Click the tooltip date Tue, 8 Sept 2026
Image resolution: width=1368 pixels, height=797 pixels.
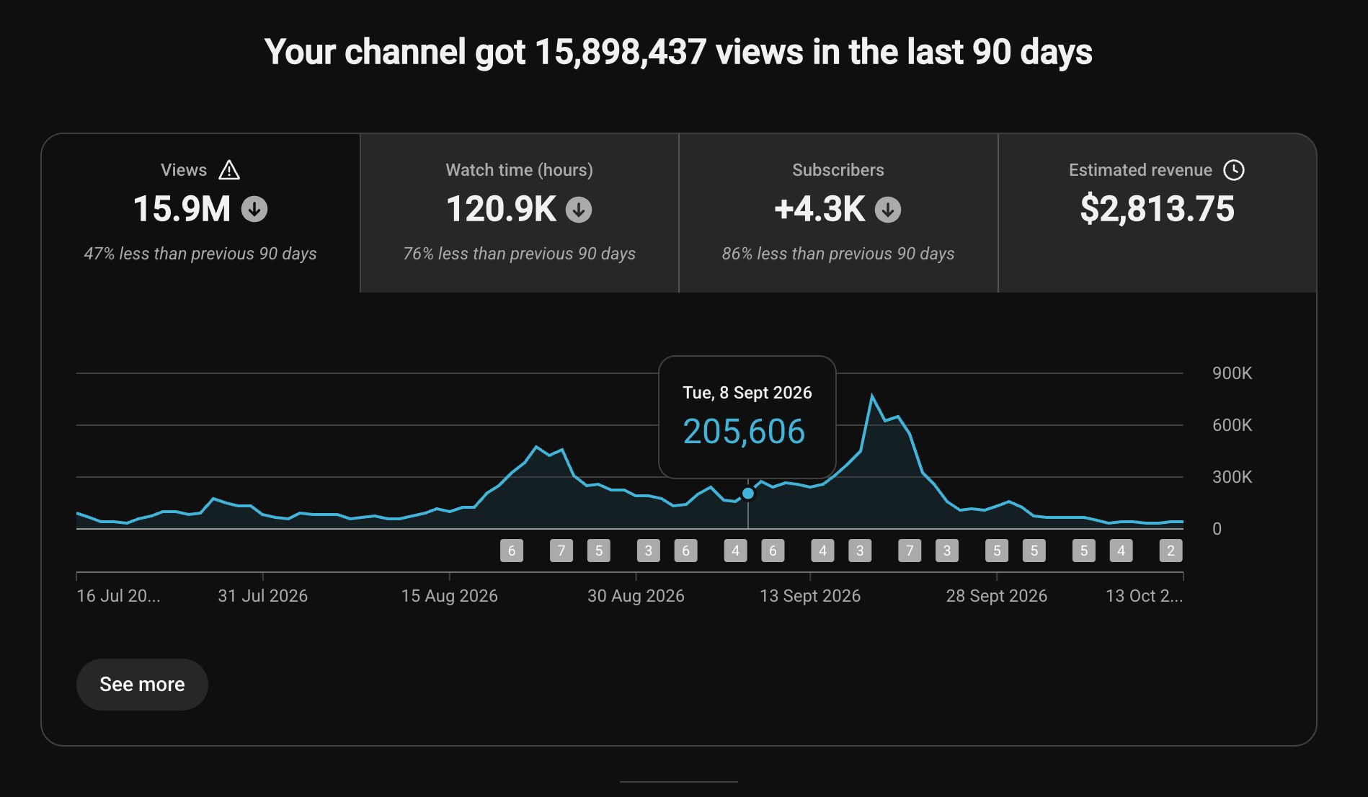tap(747, 393)
